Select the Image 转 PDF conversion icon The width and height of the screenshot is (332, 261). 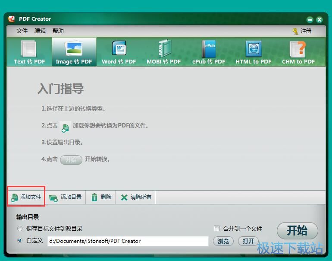[74, 52]
